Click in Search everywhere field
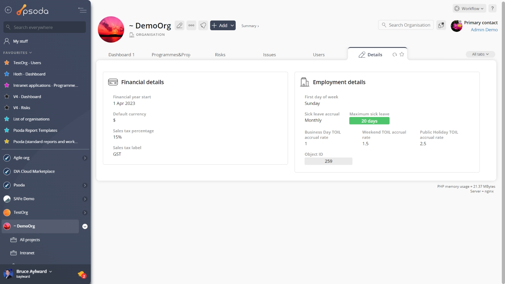Image resolution: width=505 pixels, height=284 pixels. point(45,27)
